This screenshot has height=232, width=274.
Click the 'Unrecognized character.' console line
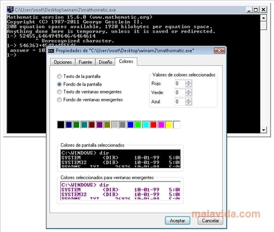(x=78, y=41)
